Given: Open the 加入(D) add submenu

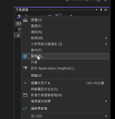Looking at the screenshot, I should pyautogui.click(x=65, y=116).
